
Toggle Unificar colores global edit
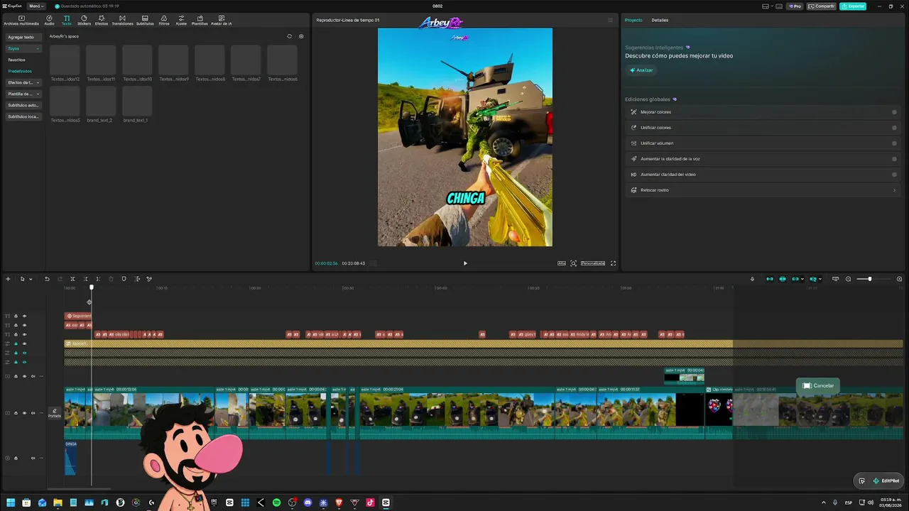click(x=894, y=128)
